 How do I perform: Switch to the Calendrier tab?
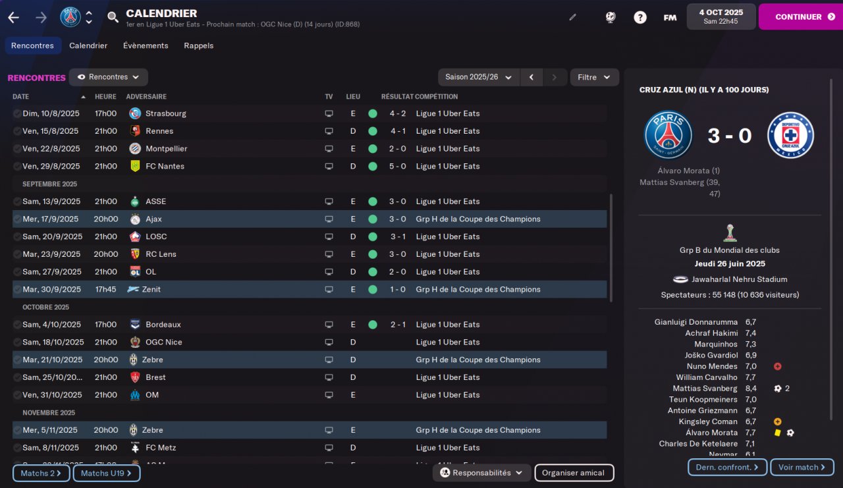point(88,45)
